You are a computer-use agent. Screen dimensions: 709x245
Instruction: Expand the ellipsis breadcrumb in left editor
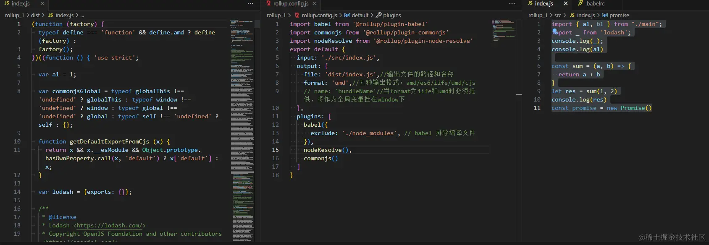82,15
